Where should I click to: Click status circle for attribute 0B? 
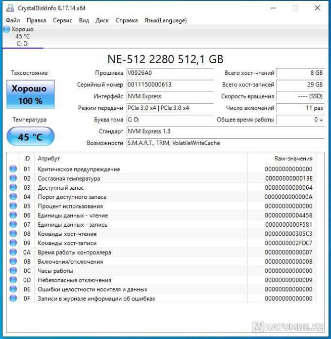pos(13,262)
